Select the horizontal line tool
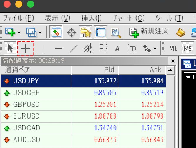Viewport: 196px width, 148px height. 59,48
